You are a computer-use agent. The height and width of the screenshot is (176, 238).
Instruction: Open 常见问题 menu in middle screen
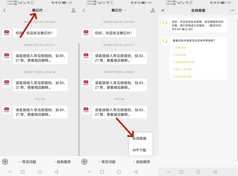click(x=107, y=162)
